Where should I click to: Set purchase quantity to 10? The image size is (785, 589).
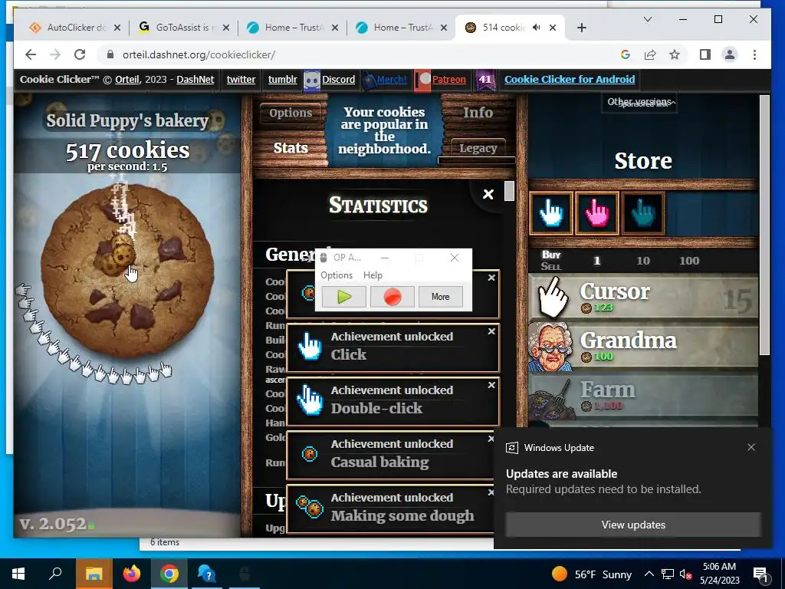click(643, 261)
